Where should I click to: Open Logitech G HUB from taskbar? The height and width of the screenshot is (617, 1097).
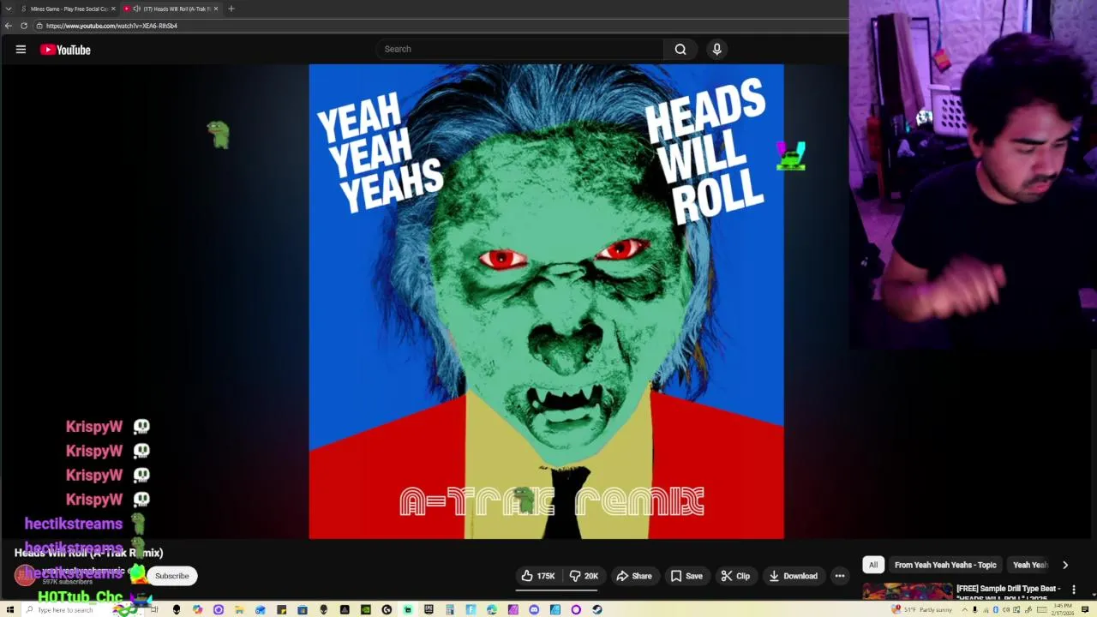[387, 609]
